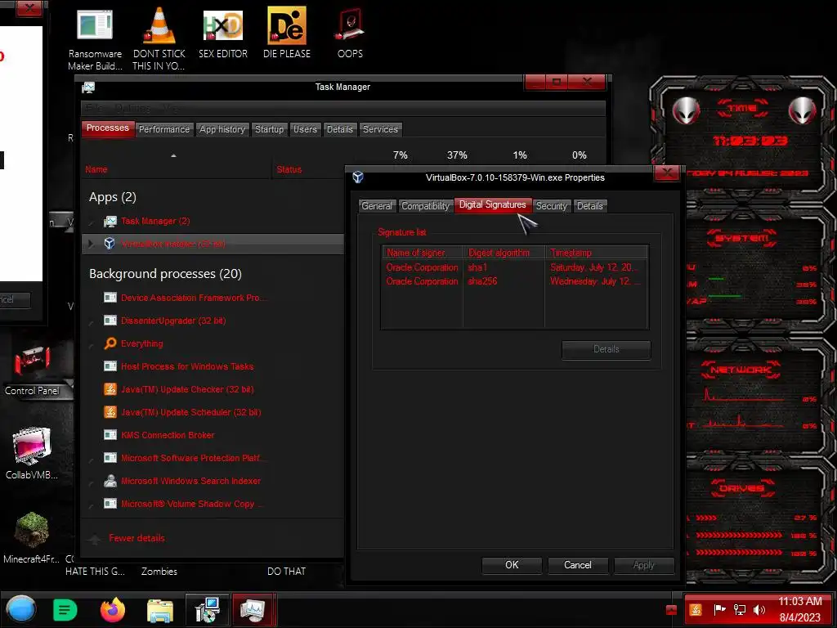837x628 pixels.
Task: Switch to the VirtualBox installer taskbar item
Action: (207, 610)
